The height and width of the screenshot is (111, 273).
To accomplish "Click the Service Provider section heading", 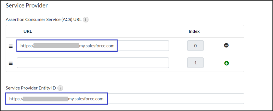I will coord(27,5).
